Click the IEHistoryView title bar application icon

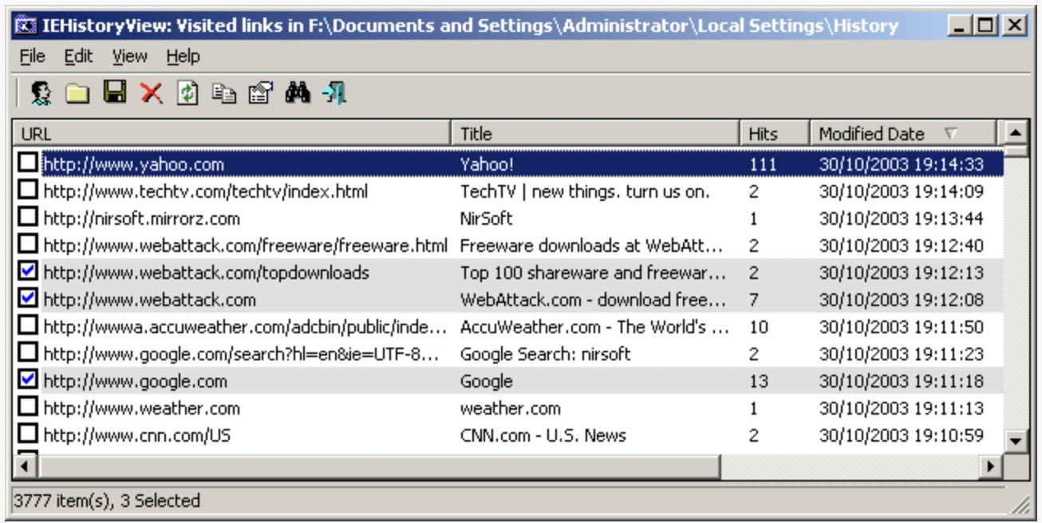(26, 26)
